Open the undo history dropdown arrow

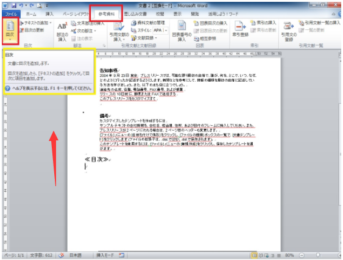pyautogui.click(x=26, y=5)
